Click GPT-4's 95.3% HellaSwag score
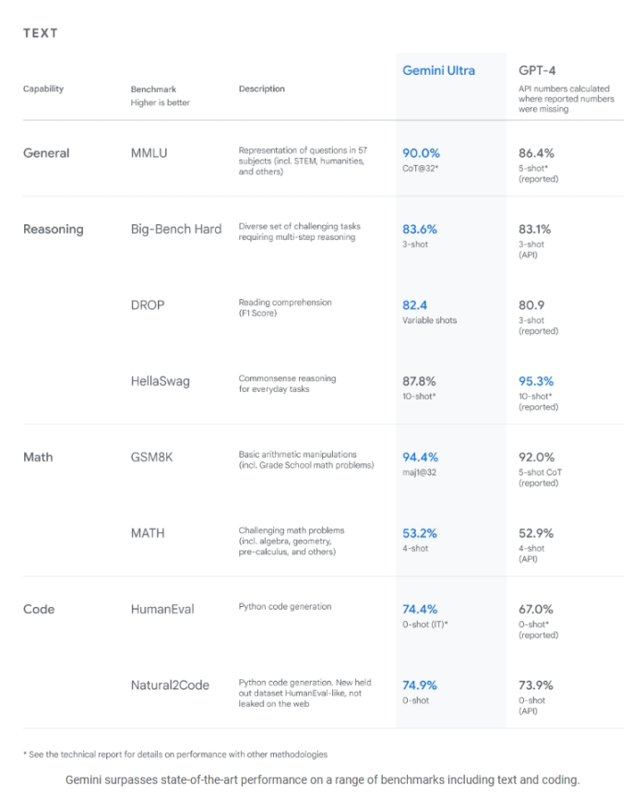 click(539, 381)
